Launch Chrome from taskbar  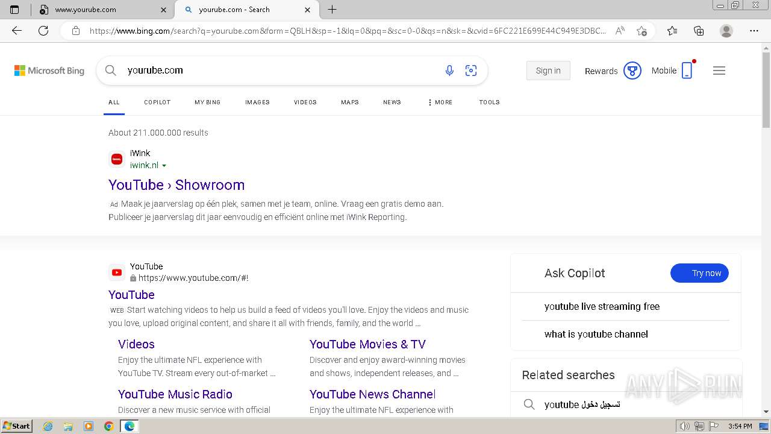109,426
